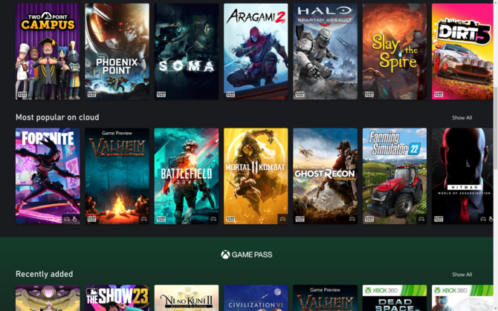Click the Game Pass badge on Mortal Kombat 11
Screen dimensions: 498x311
pyautogui.click(x=230, y=219)
